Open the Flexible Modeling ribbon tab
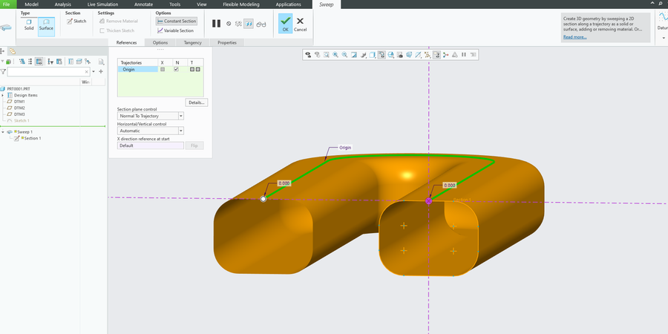Viewport: 668px width, 334px height. (240, 4)
